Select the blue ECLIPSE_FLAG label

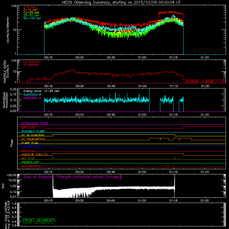pos(31,147)
